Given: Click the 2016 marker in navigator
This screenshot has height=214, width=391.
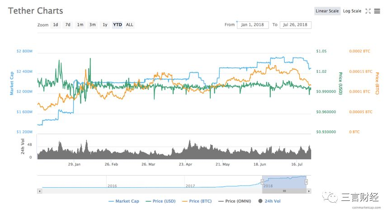Looking at the screenshot, I should click(112, 186).
